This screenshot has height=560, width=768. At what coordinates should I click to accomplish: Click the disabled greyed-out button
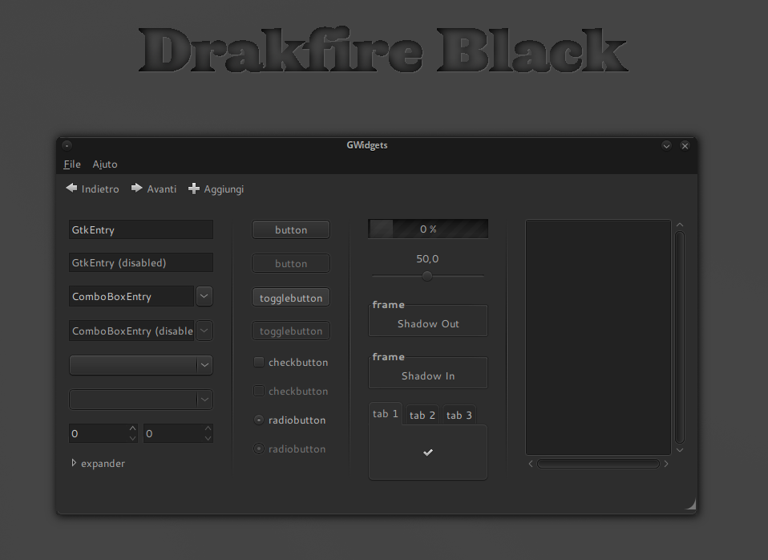click(291, 263)
